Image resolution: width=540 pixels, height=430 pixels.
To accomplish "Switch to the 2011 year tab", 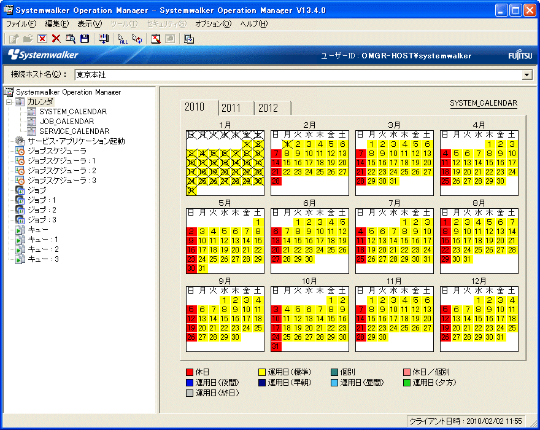I will [236, 108].
